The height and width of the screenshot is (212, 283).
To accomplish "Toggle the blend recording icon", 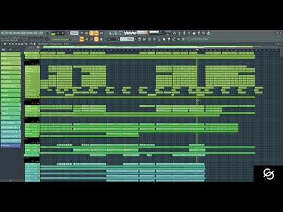I will tap(96, 33).
